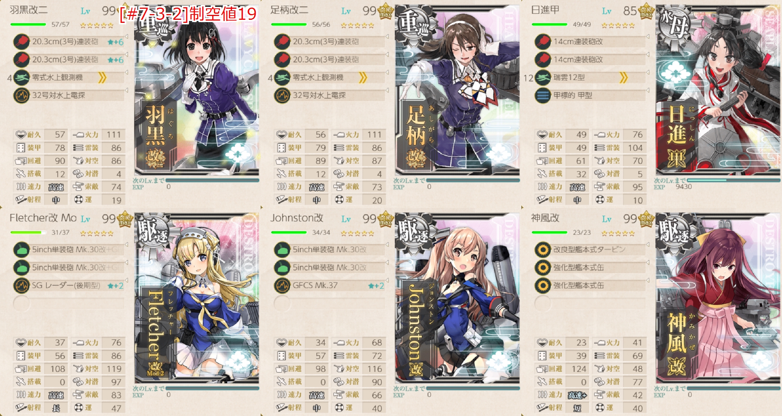Click lock arrow on Haguro's first equipment slot
The height and width of the screenshot is (416, 782).
tap(126, 37)
